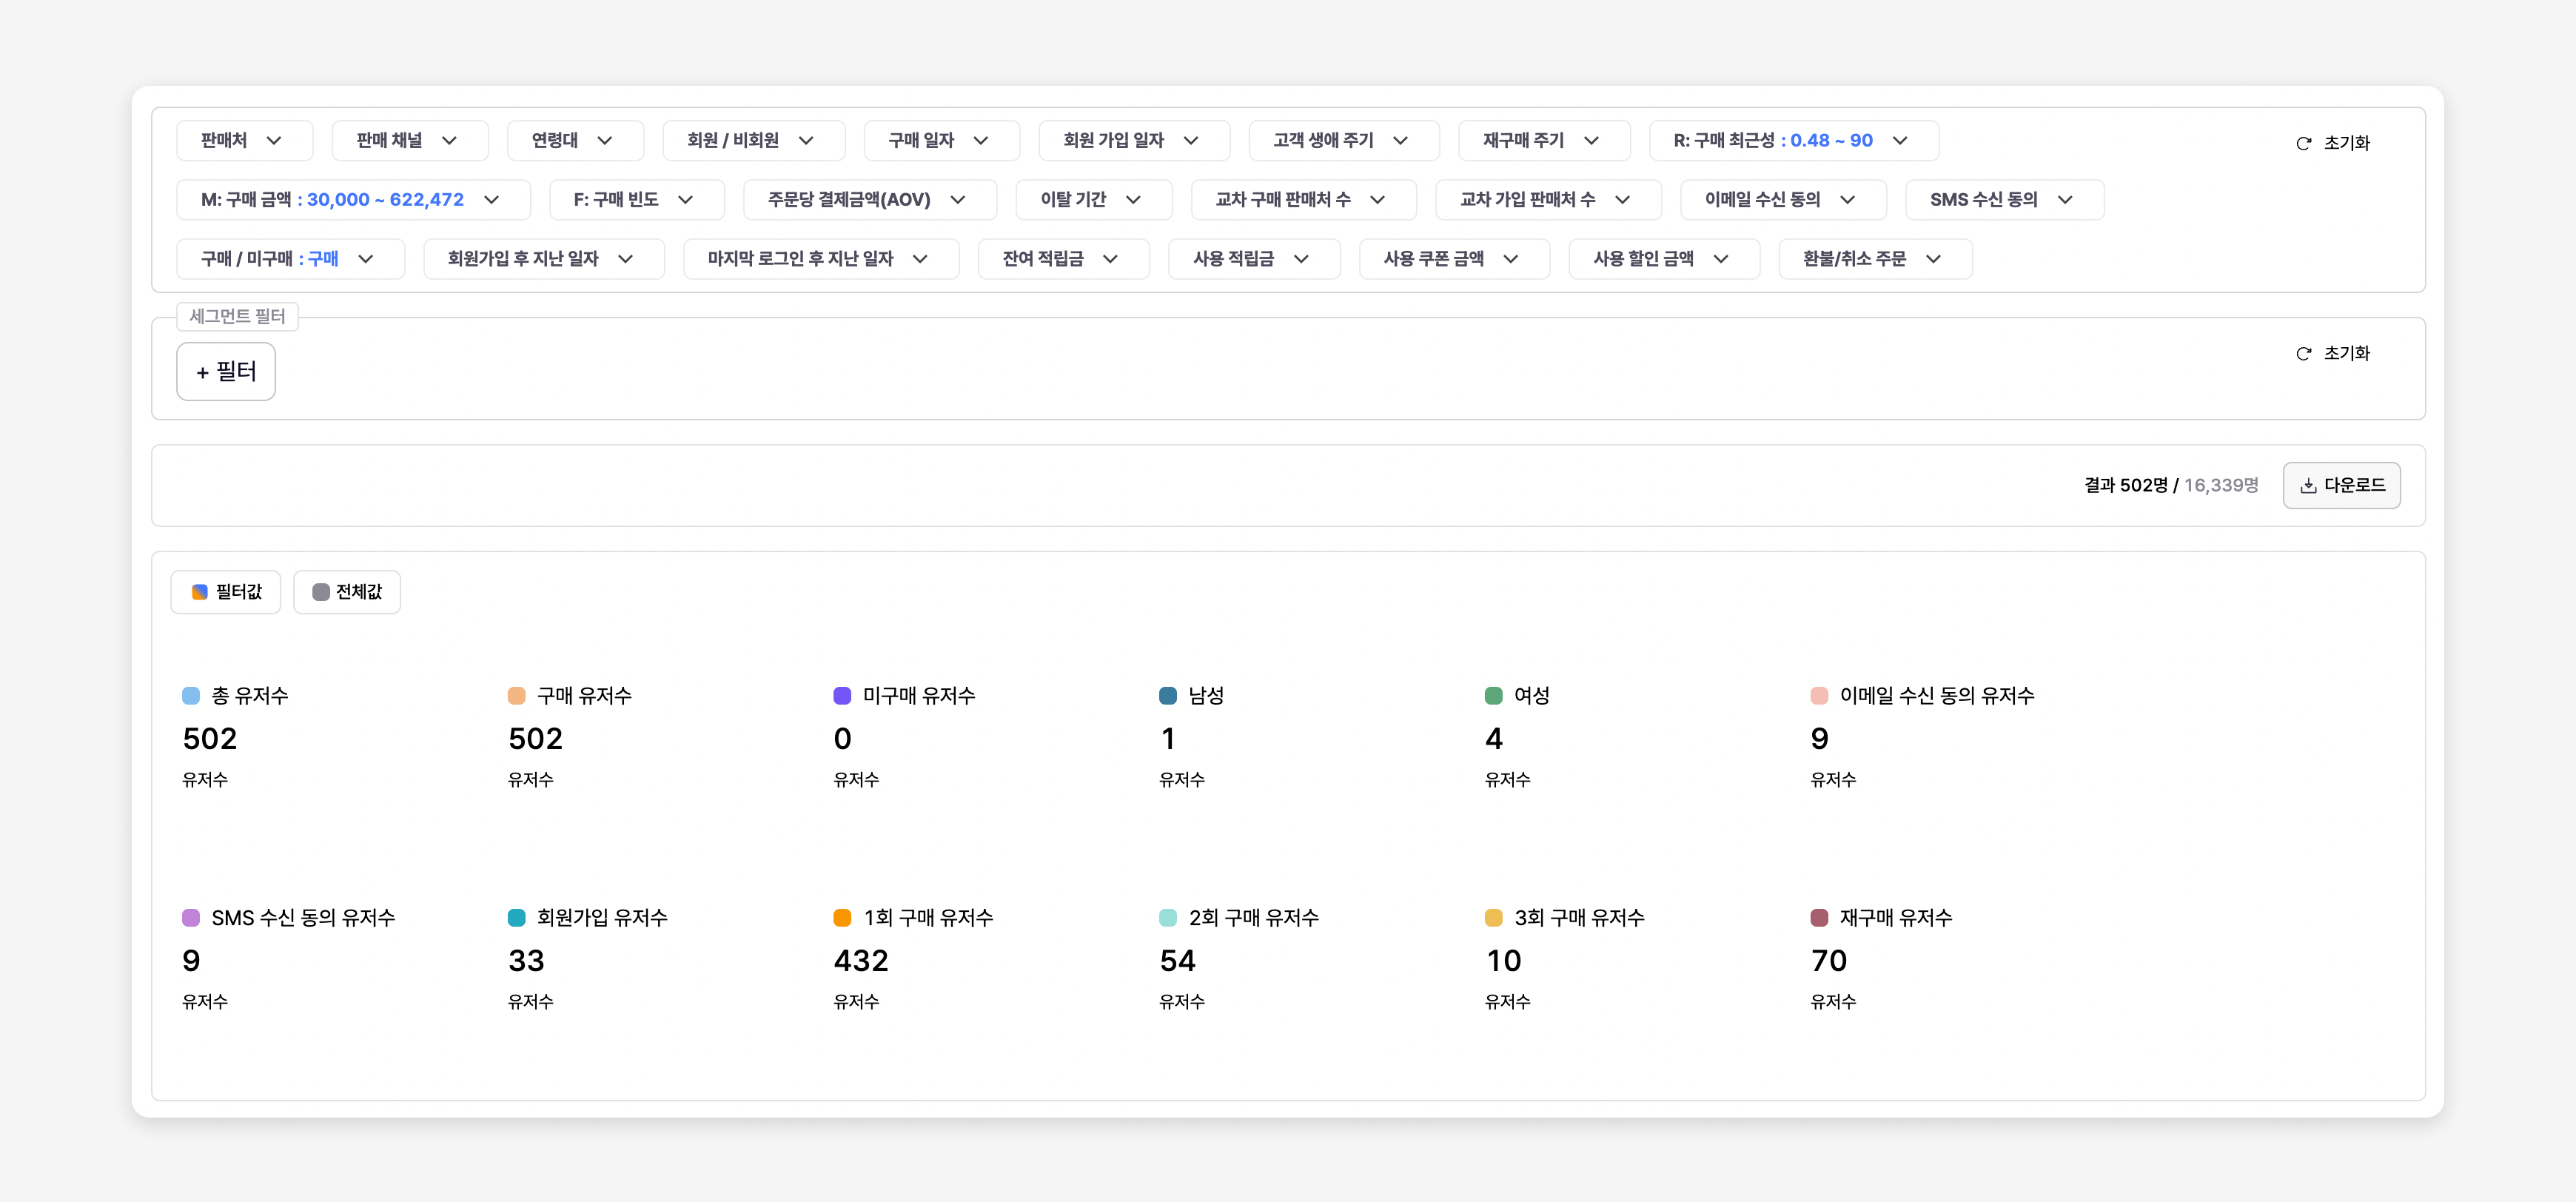Expand 교차 가입 판매처 수 dropdown
Screen dimensions: 2576x1202
[1548, 200]
